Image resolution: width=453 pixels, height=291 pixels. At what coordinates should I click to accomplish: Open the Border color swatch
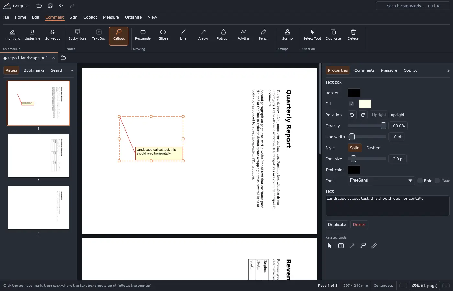(x=354, y=93)
